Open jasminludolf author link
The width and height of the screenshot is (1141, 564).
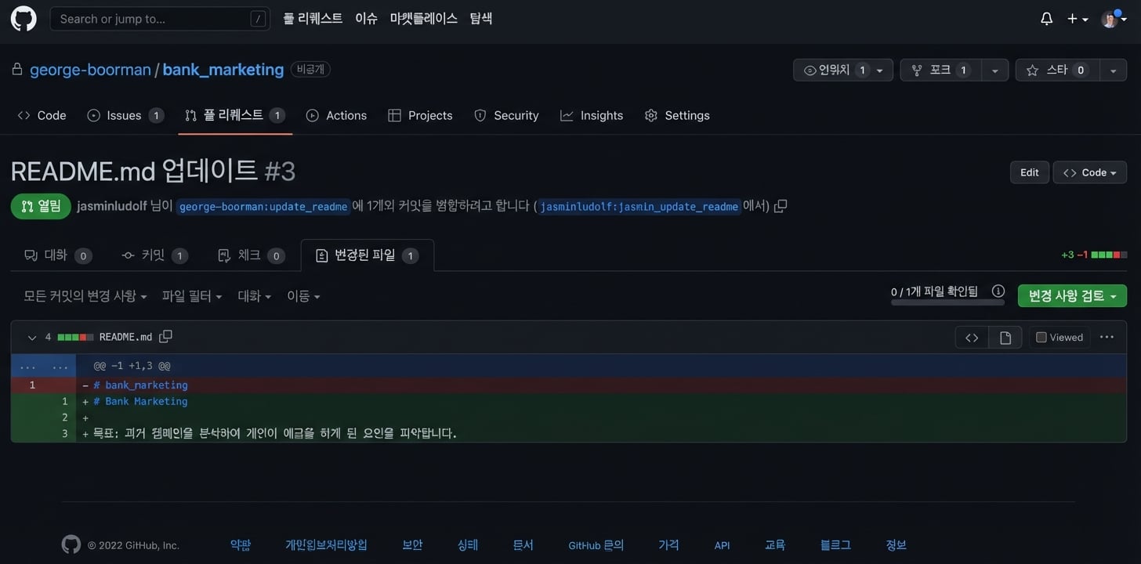[x=112, y=206]
